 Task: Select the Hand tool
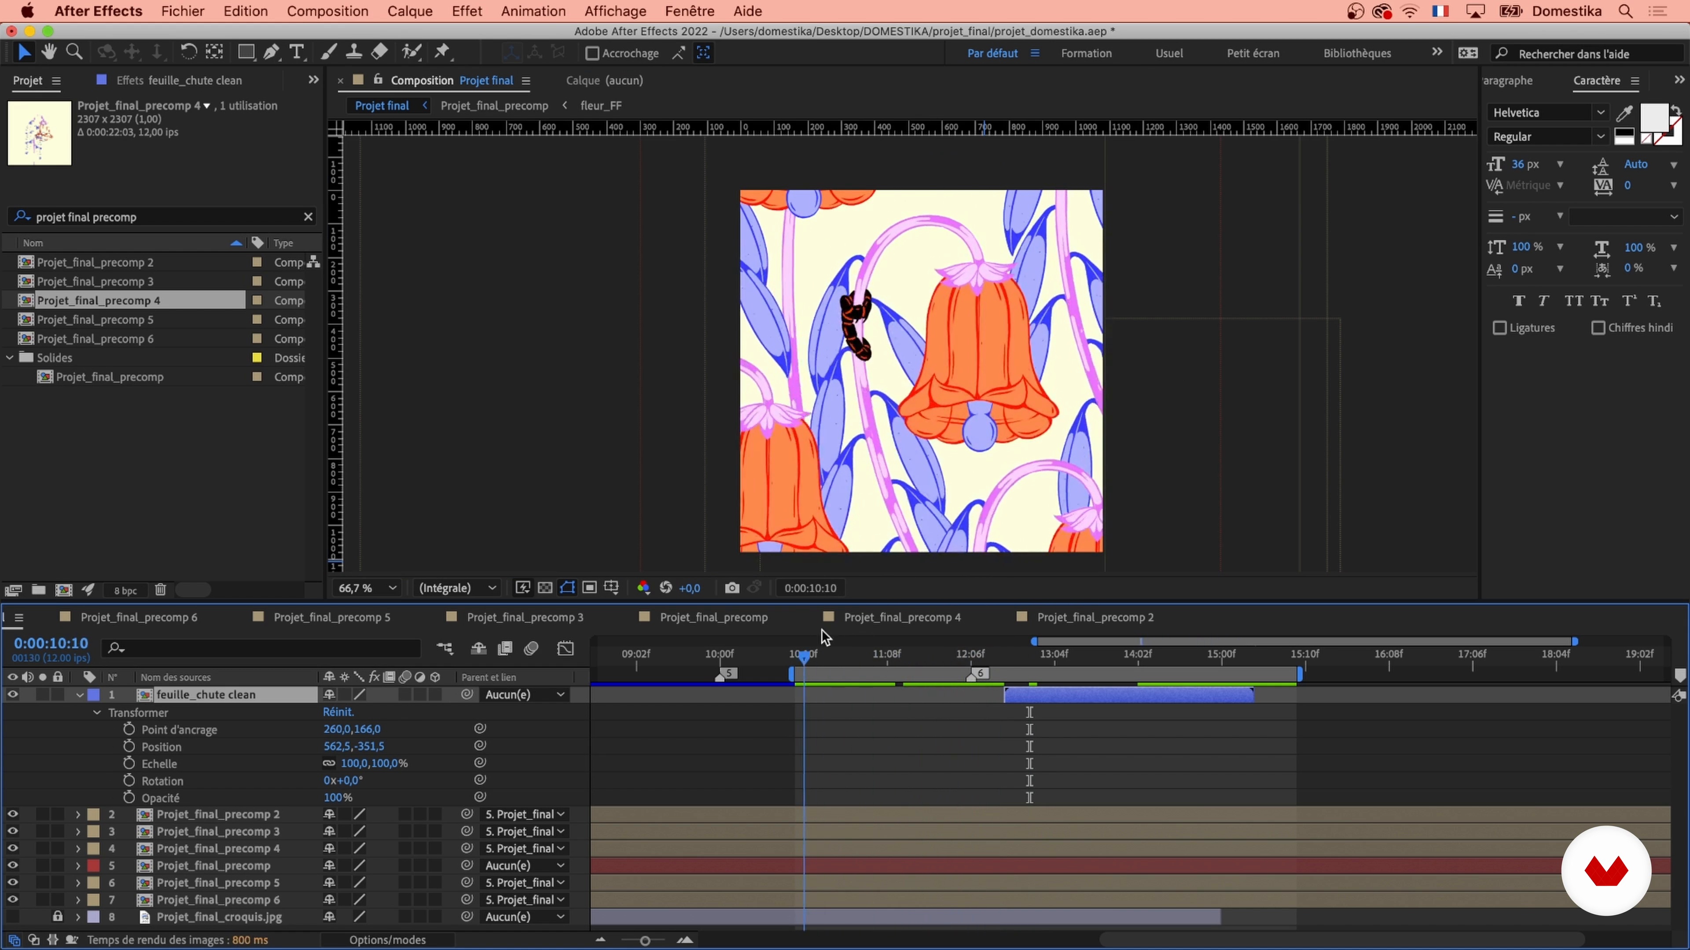(x=48, y=52)
